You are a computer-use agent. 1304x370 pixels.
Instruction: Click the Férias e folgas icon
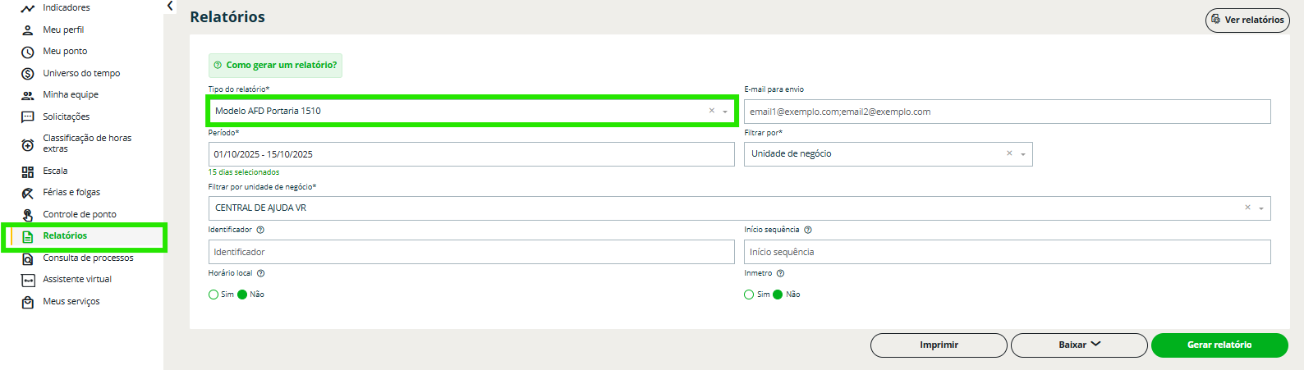[27, 193]
